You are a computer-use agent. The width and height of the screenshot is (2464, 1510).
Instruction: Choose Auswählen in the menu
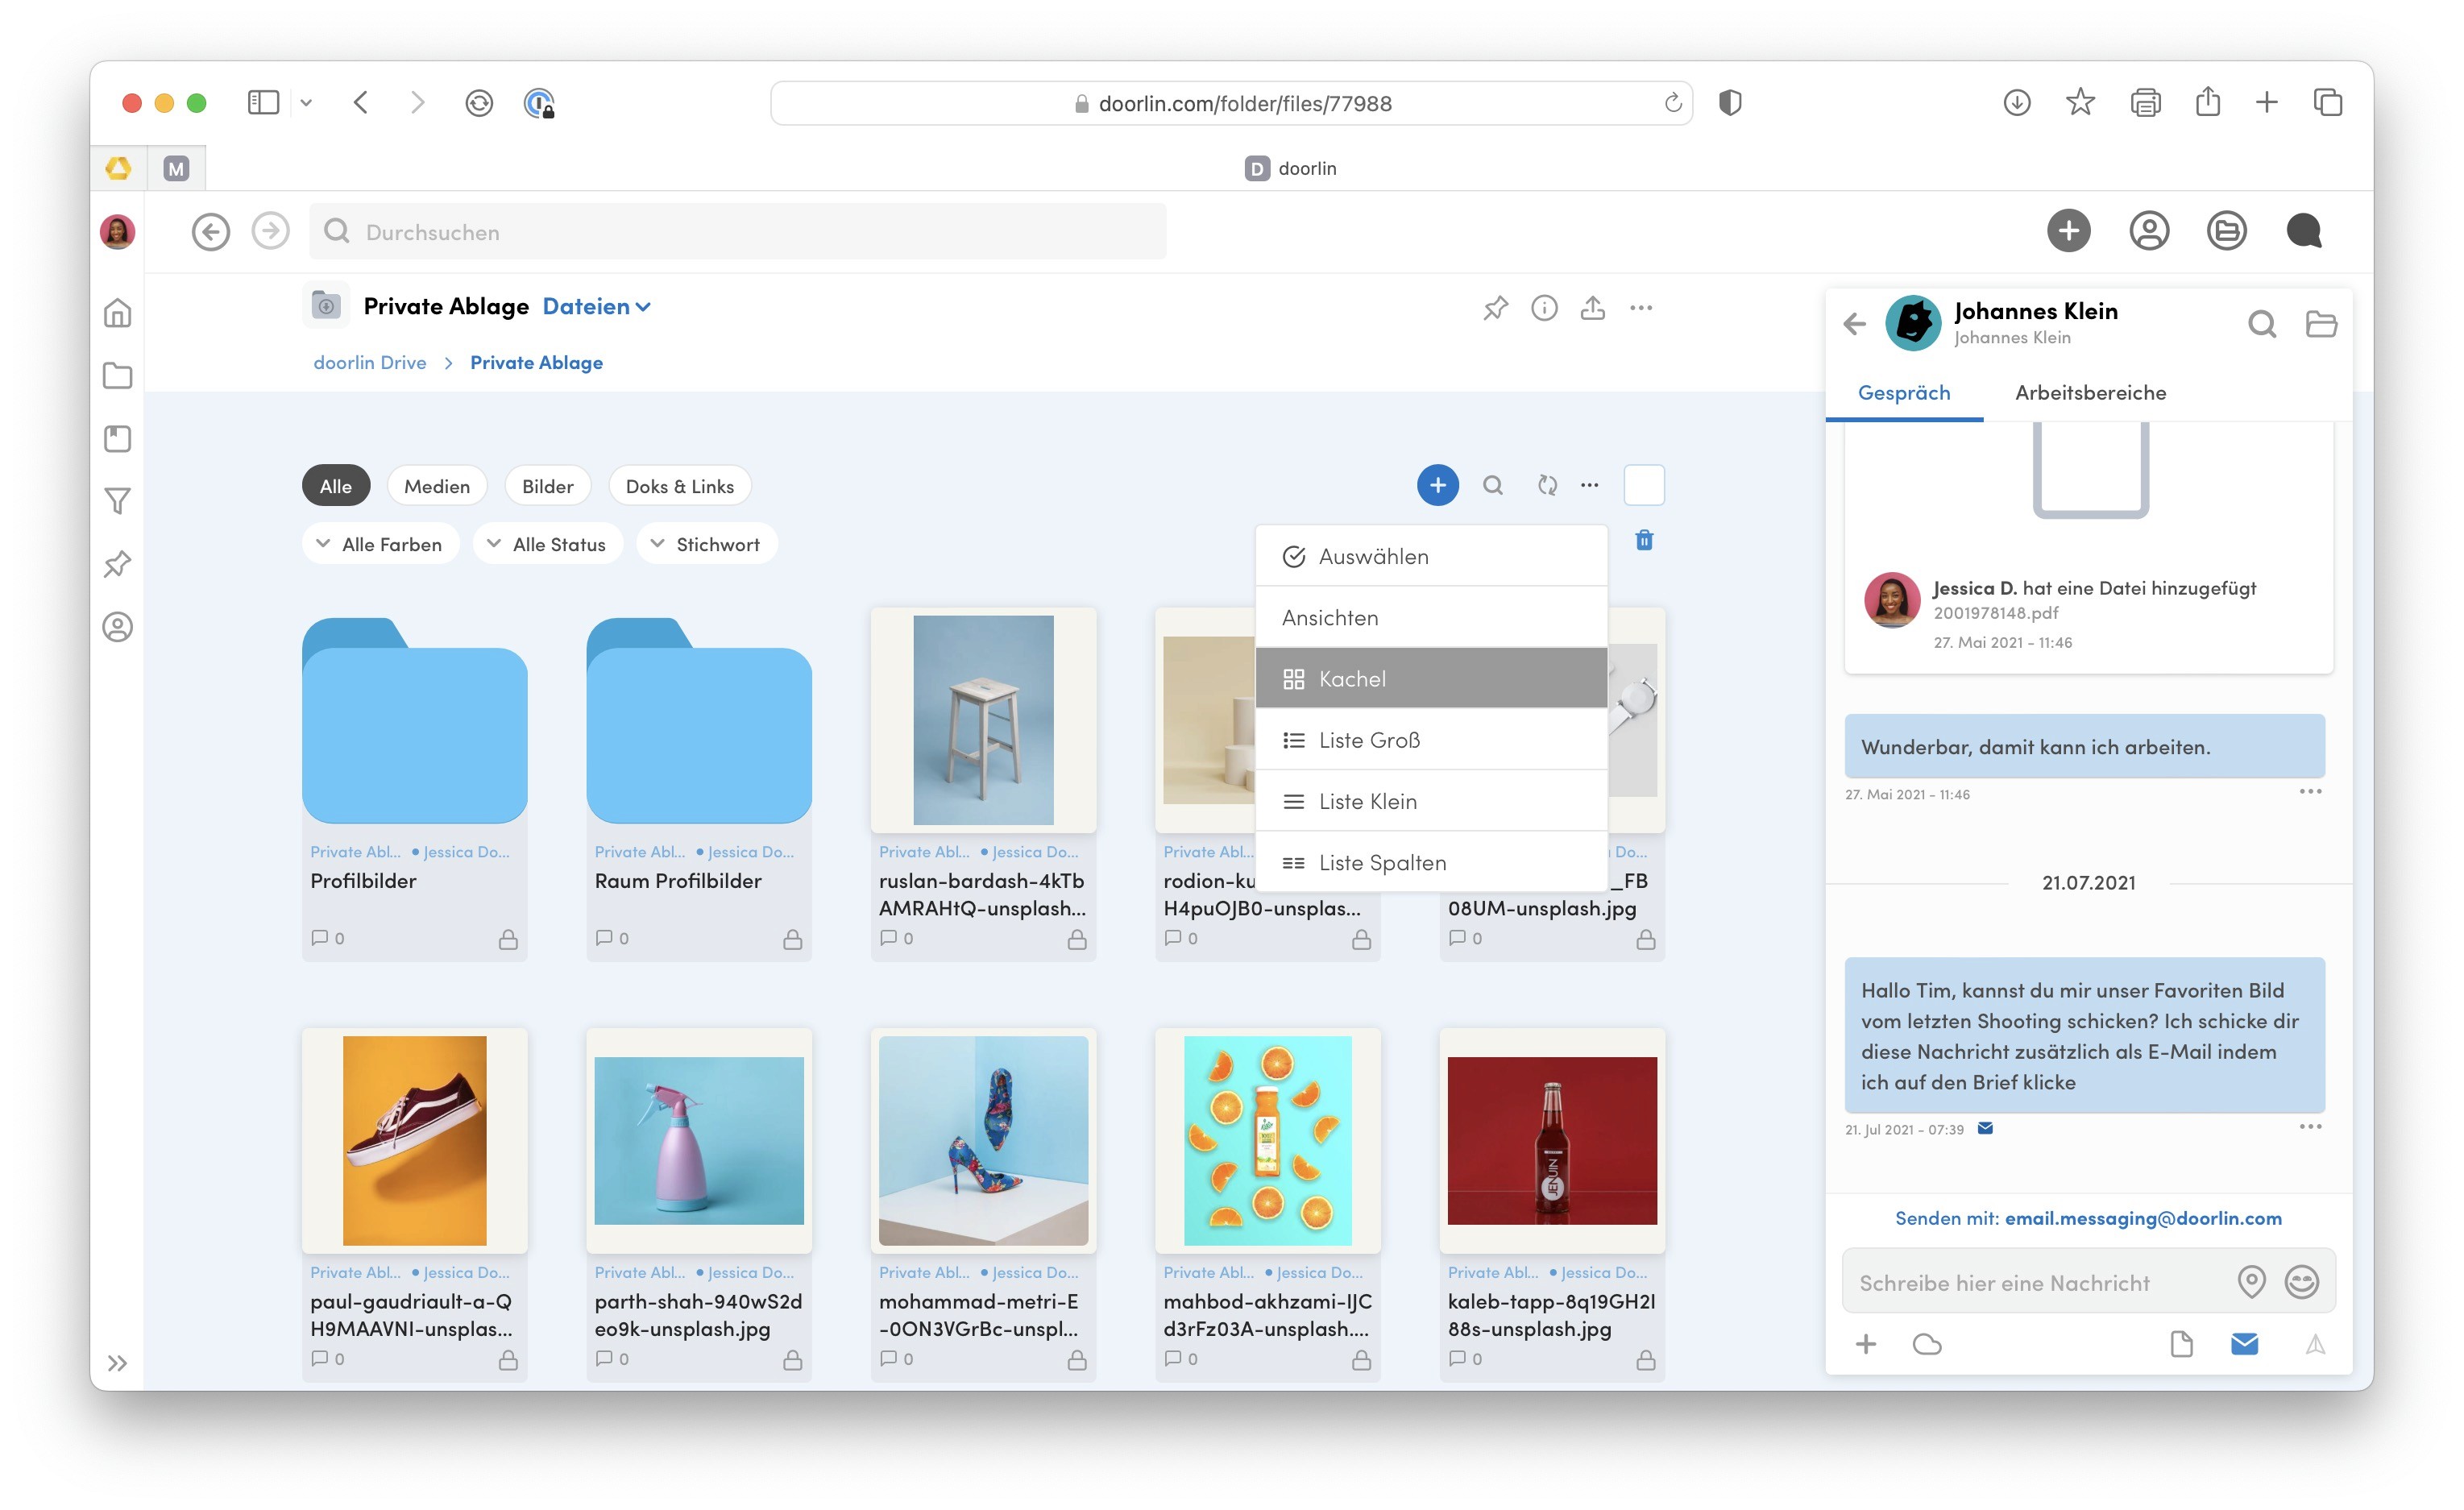click(1431, 556)
